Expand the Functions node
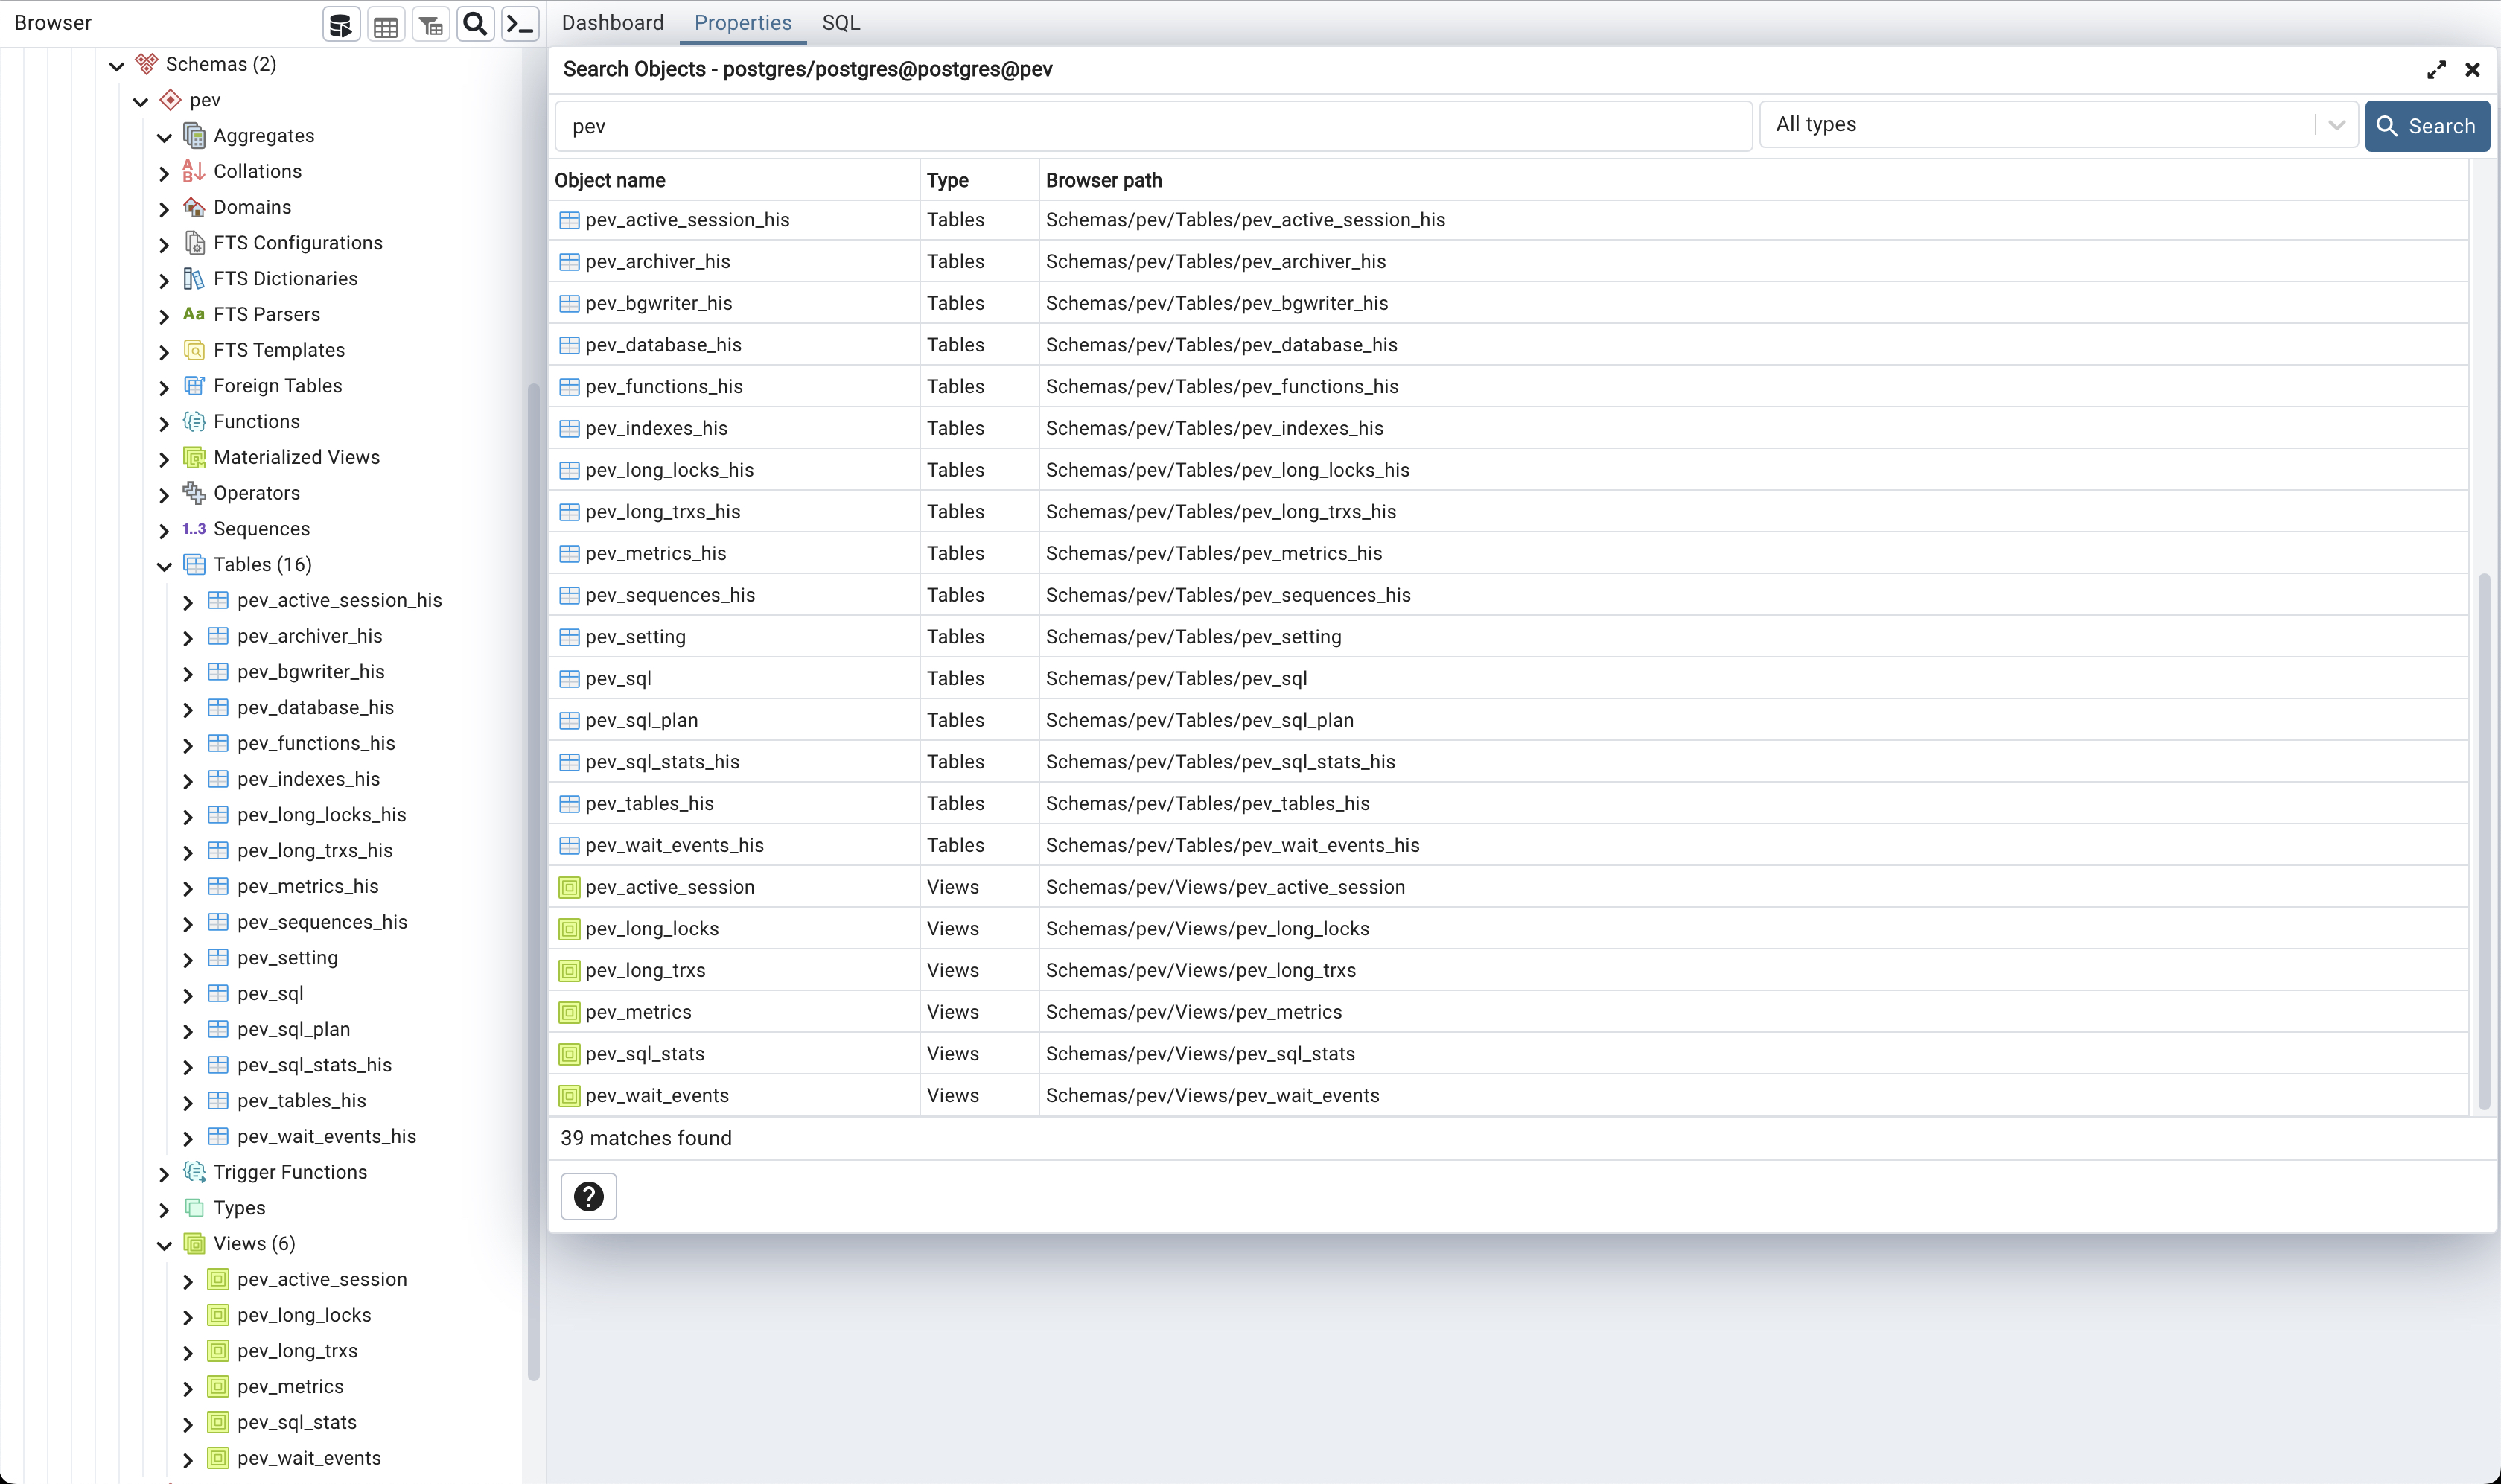This screenshot has height=1484, width=2501. [164, 422]
